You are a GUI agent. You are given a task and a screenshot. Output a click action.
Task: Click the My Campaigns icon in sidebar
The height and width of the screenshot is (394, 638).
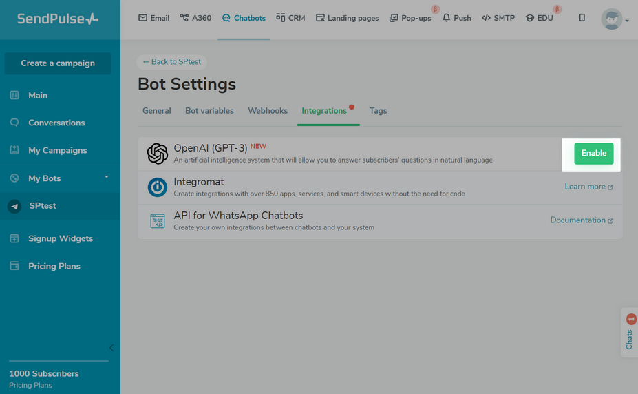pyautogui.click(x=14, y=149)
